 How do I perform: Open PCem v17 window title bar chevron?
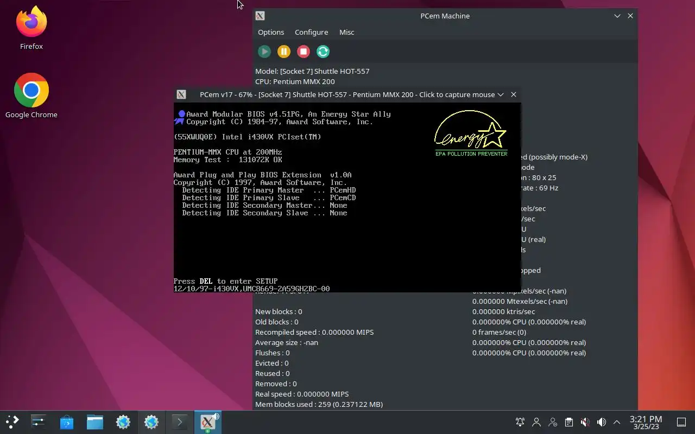[x=501, y=94]
